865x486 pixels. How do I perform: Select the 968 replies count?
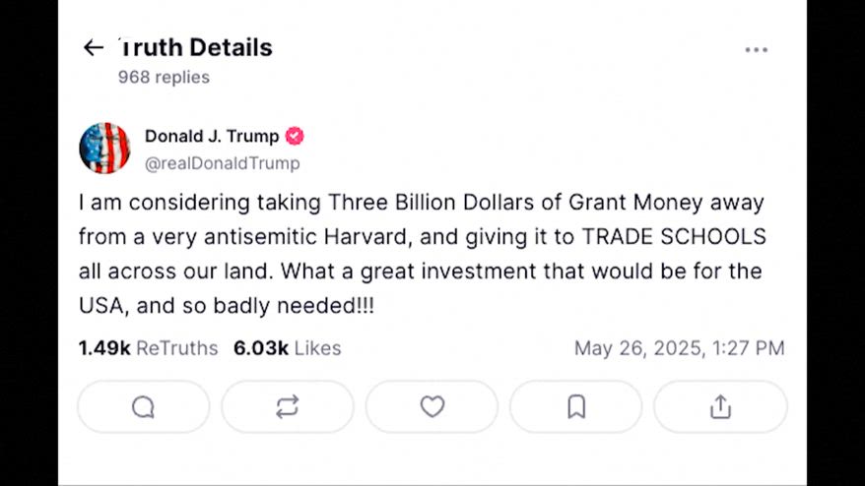(x=164, y=77)
